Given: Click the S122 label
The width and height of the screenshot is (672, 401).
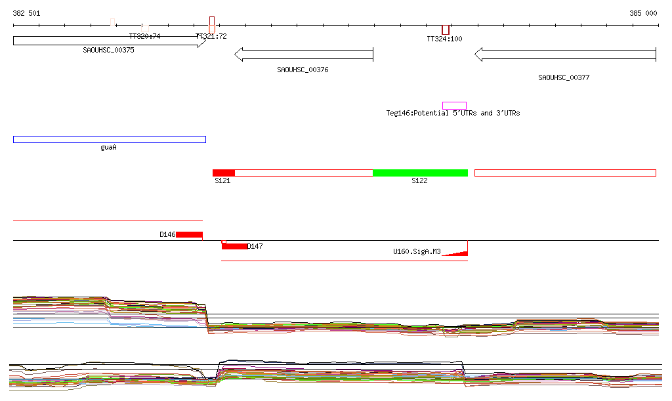Looking at the screenshot, I should pos(419,180).
